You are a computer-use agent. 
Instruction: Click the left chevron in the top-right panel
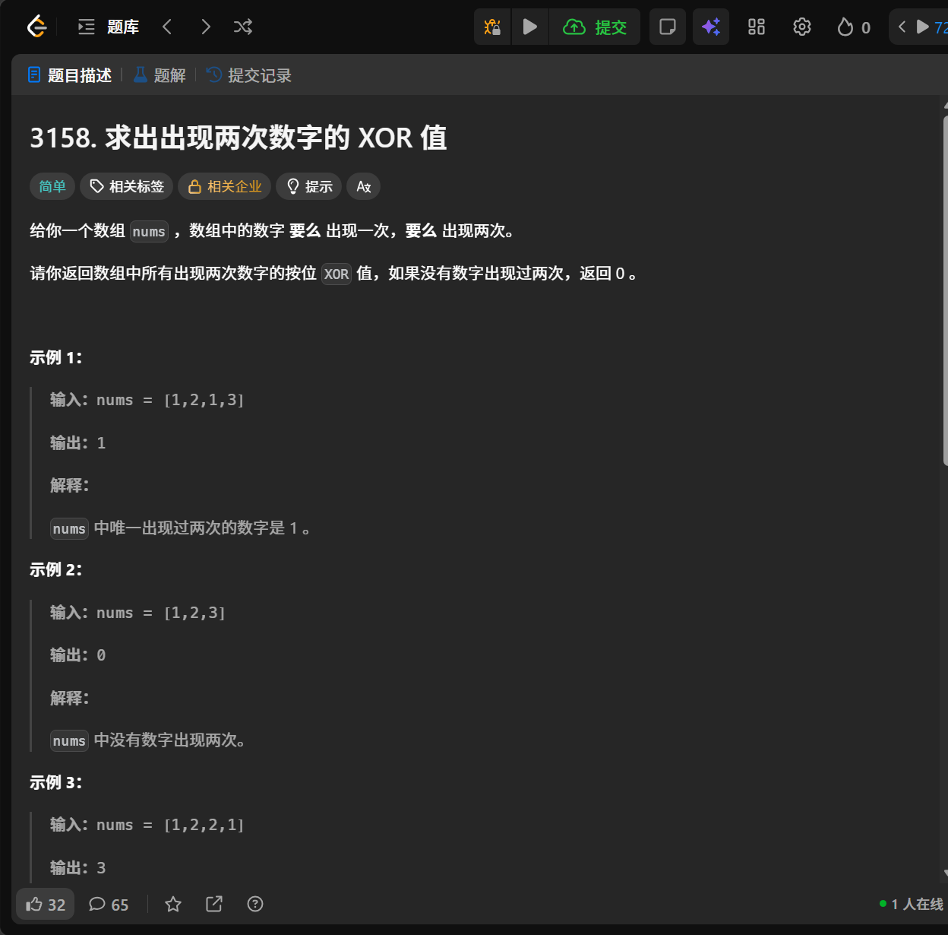902,27
